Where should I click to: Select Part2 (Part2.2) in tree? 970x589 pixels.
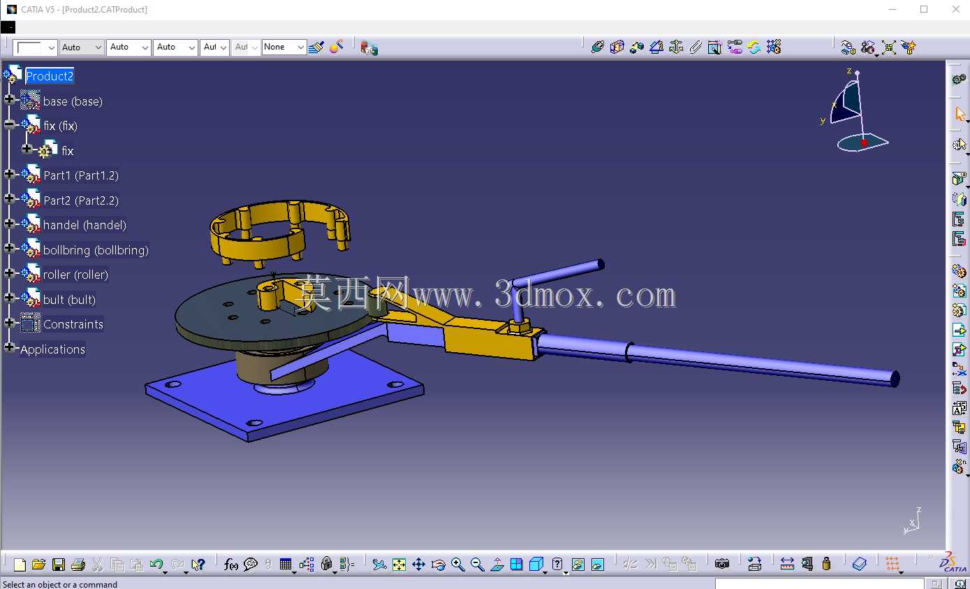[x=81, y=201]
